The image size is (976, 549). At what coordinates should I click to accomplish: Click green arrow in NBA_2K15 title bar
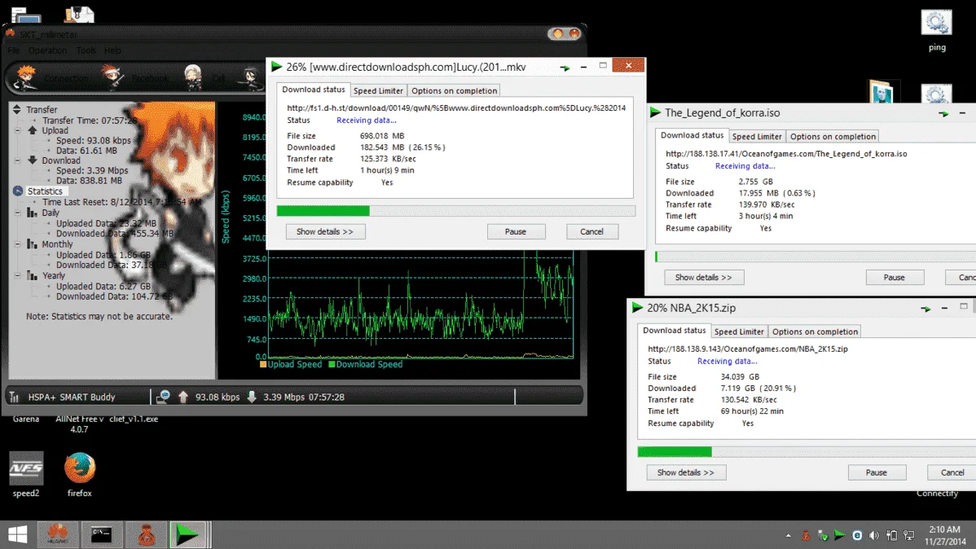925,308
